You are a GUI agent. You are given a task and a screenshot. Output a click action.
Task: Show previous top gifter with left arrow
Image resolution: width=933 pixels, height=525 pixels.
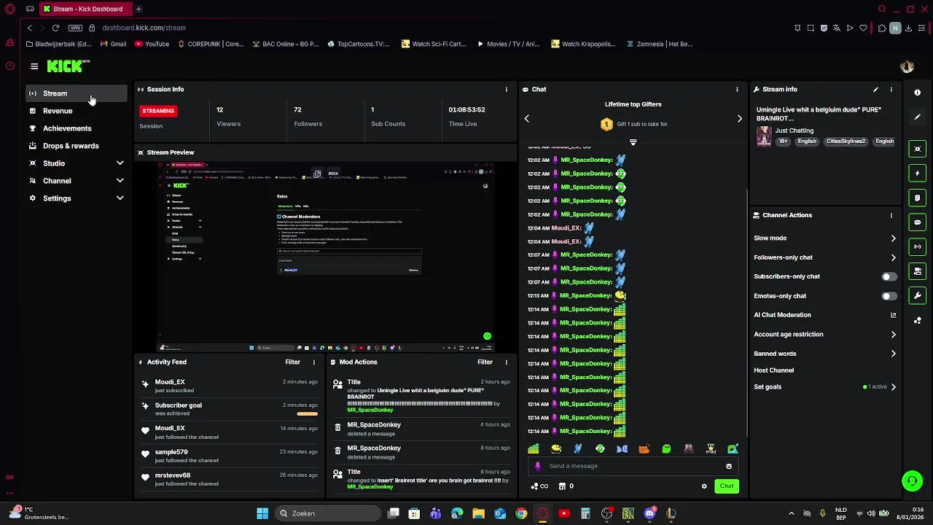[x=527, y=119]
